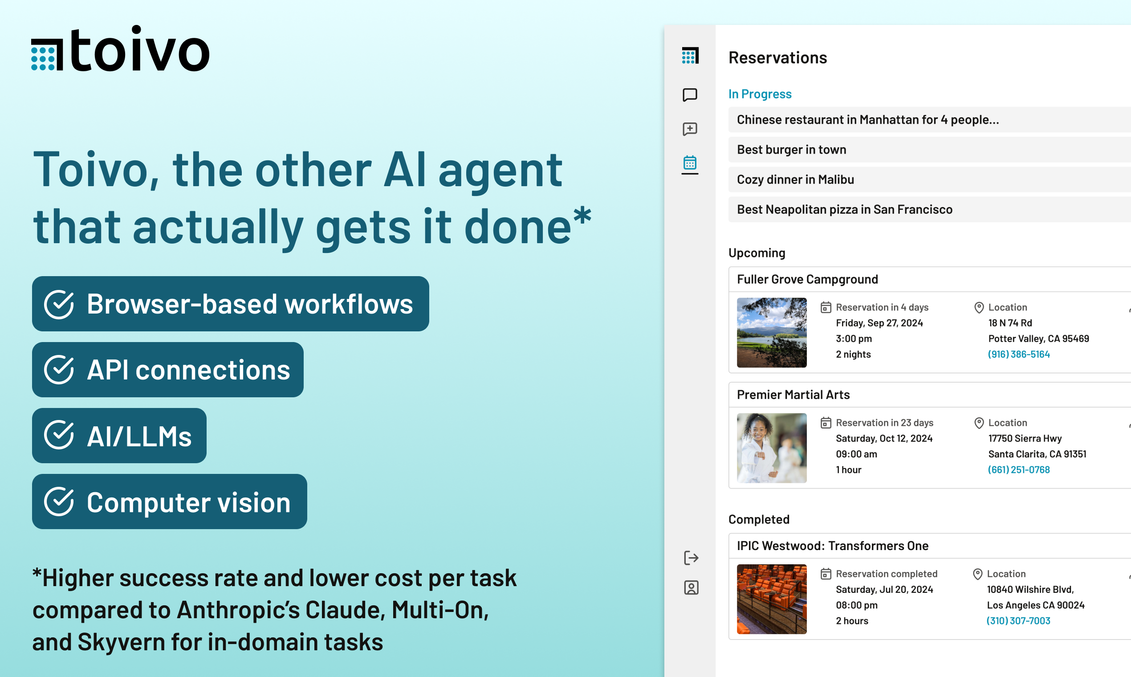Click calendar icon beside Reservation in 23 days
The width and height of the screenshot is (1131, 677).
826,423
